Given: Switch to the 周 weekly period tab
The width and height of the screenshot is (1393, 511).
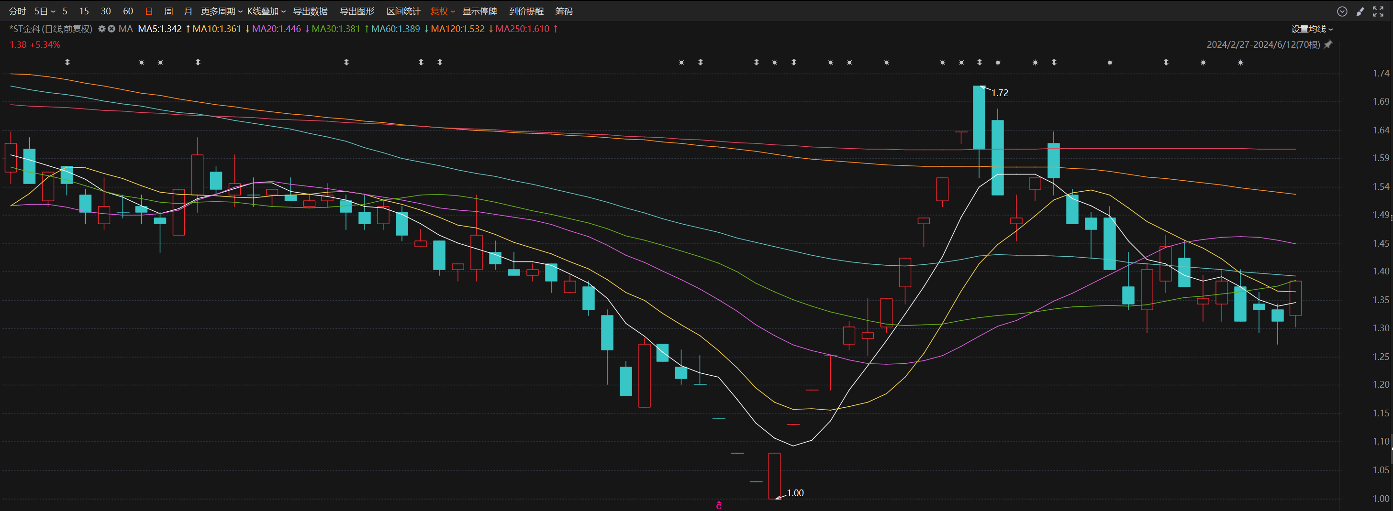Looking at the screenshot, I should pos(168,11).
